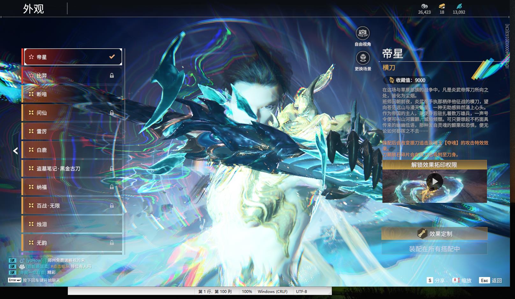515x299 pixels.
Task: Click Esc 返回 to go back
Action: [491, 280]
